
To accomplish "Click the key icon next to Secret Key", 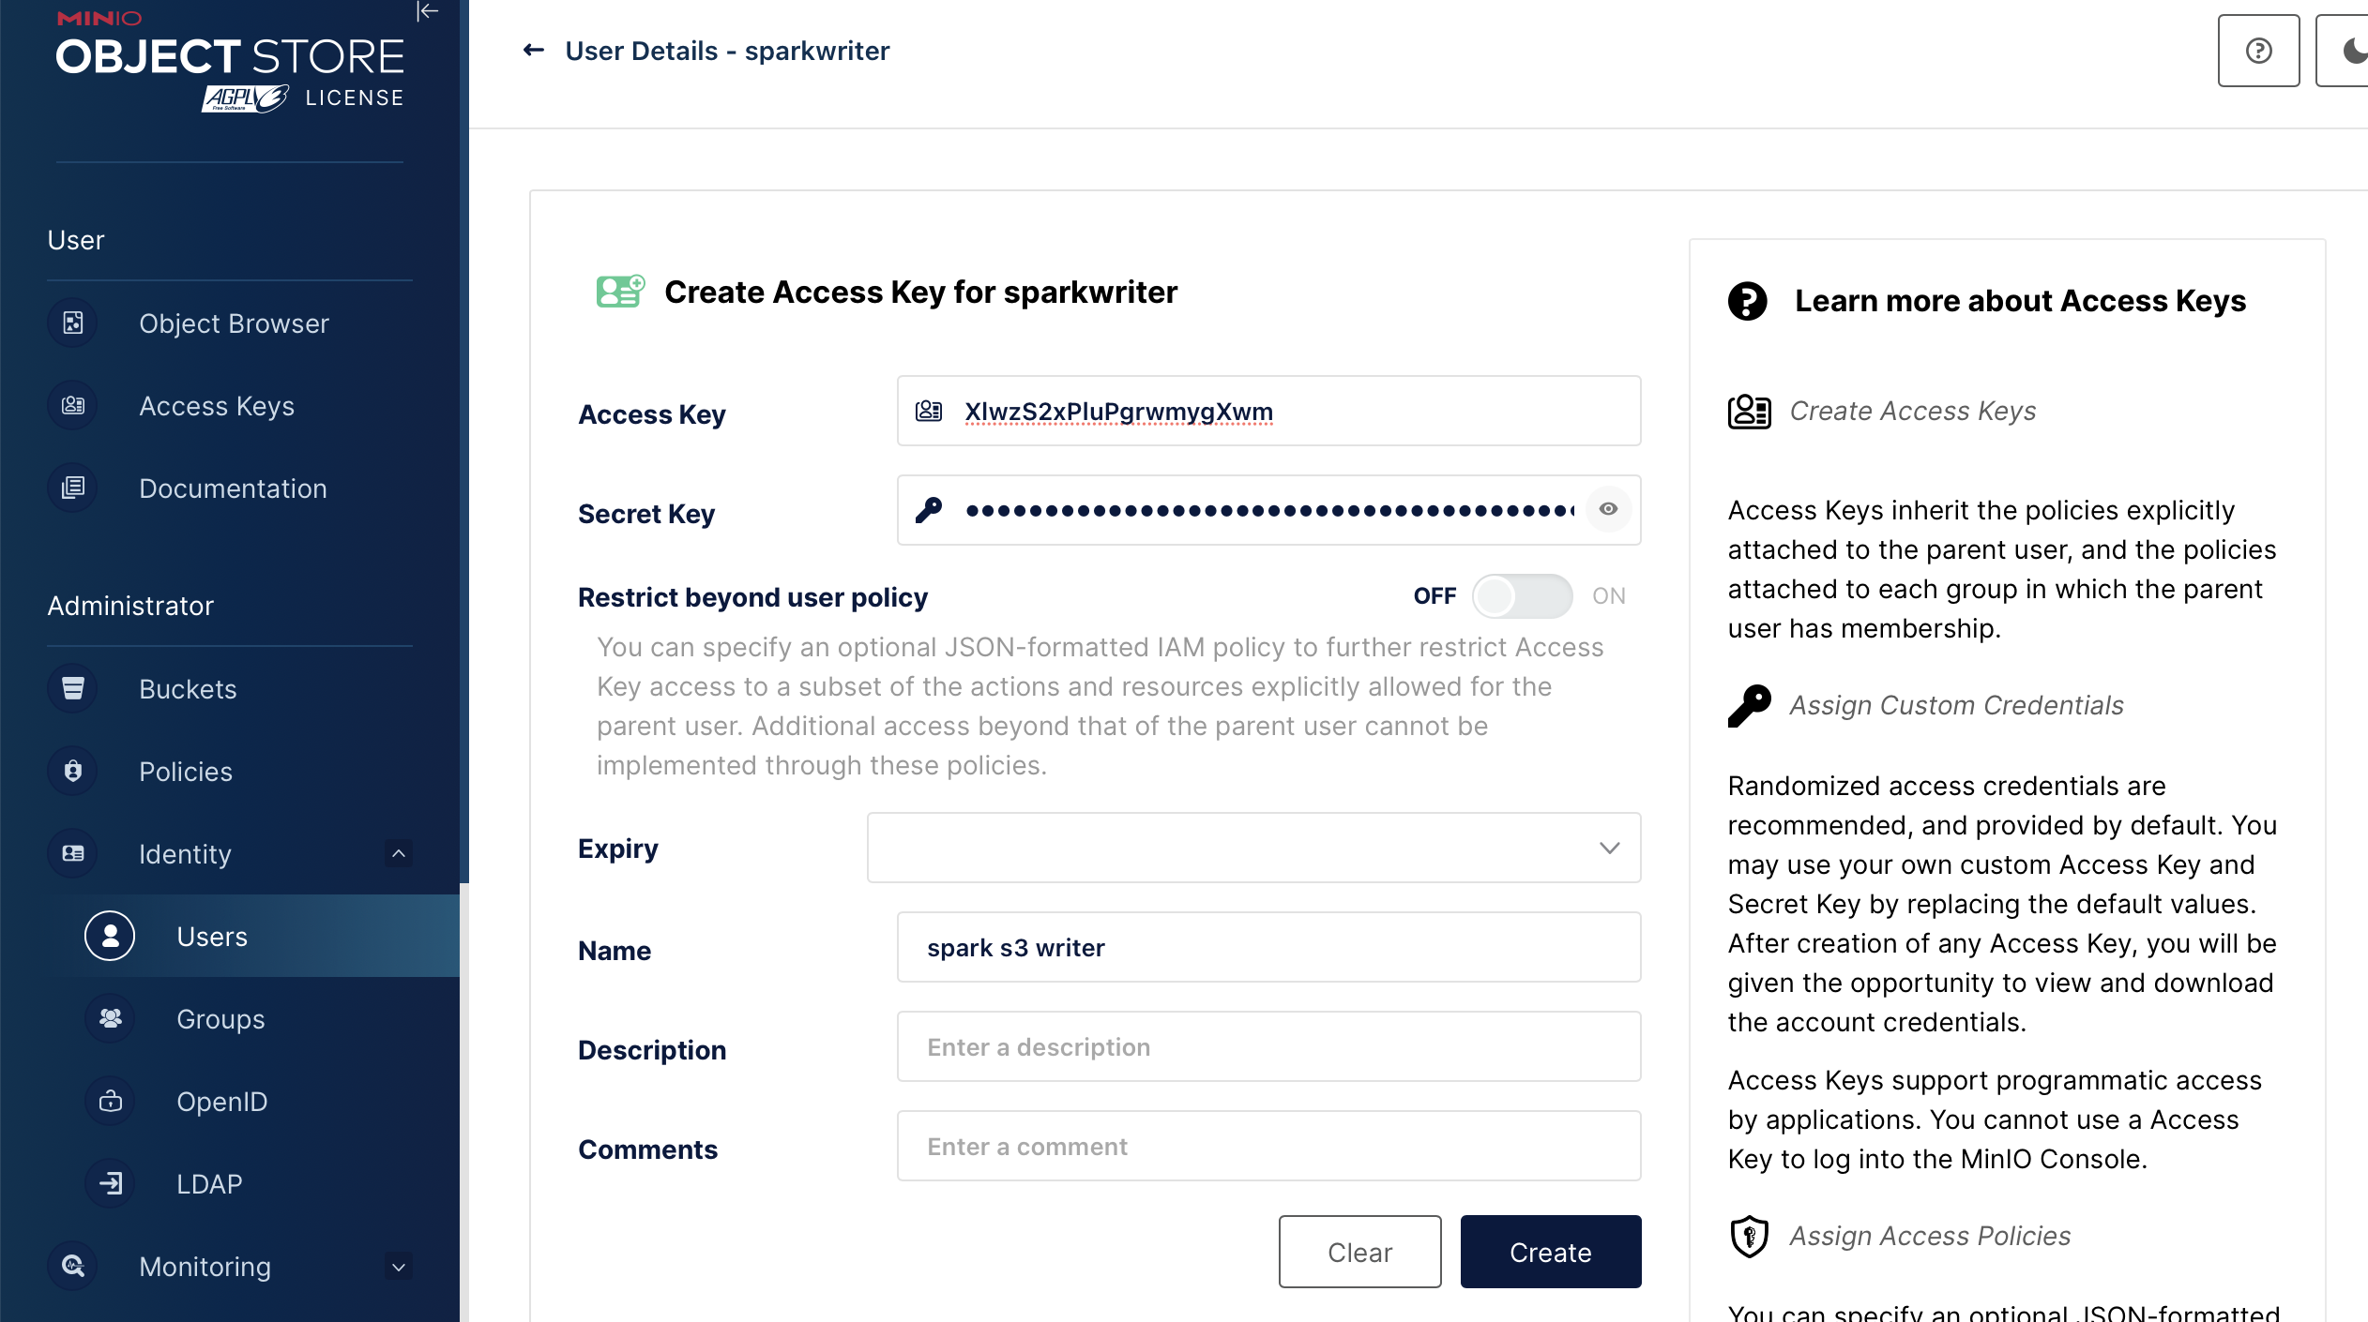I will tap(931, 511).
